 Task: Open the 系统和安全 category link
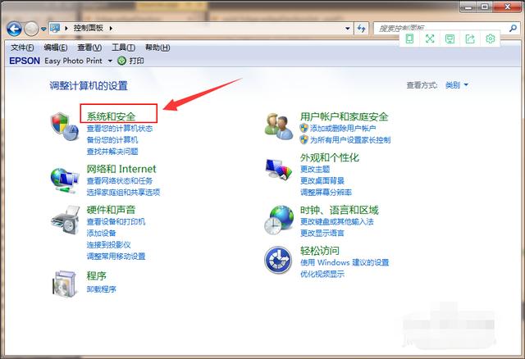coord(112,116)
